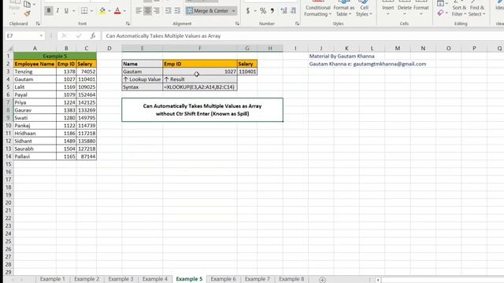504x283 pixels.
Task: Select cell containing XLOOKUP syntax
Action: tap(200, 87)
